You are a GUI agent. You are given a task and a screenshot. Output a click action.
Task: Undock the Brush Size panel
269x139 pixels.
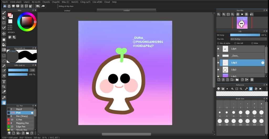264,99
